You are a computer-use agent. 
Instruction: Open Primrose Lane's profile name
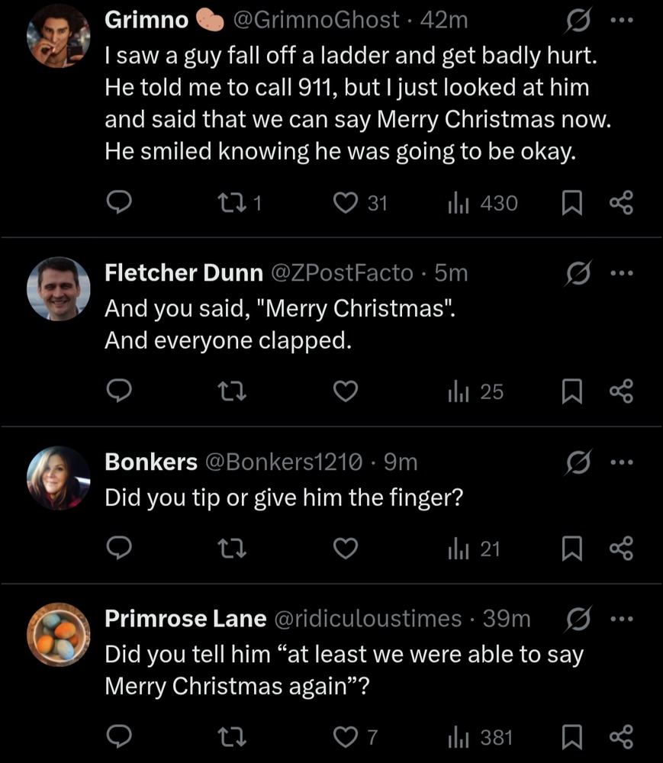(184, 619)
